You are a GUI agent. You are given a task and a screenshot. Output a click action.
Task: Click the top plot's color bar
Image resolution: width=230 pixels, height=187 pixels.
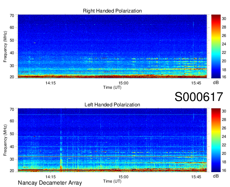216,46
